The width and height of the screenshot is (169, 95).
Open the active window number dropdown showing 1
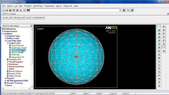(x=159, y=26)
